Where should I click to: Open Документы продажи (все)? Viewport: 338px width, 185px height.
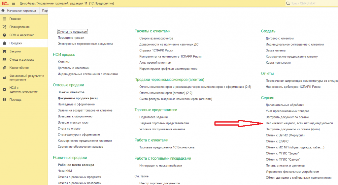[x=78, y=98]
